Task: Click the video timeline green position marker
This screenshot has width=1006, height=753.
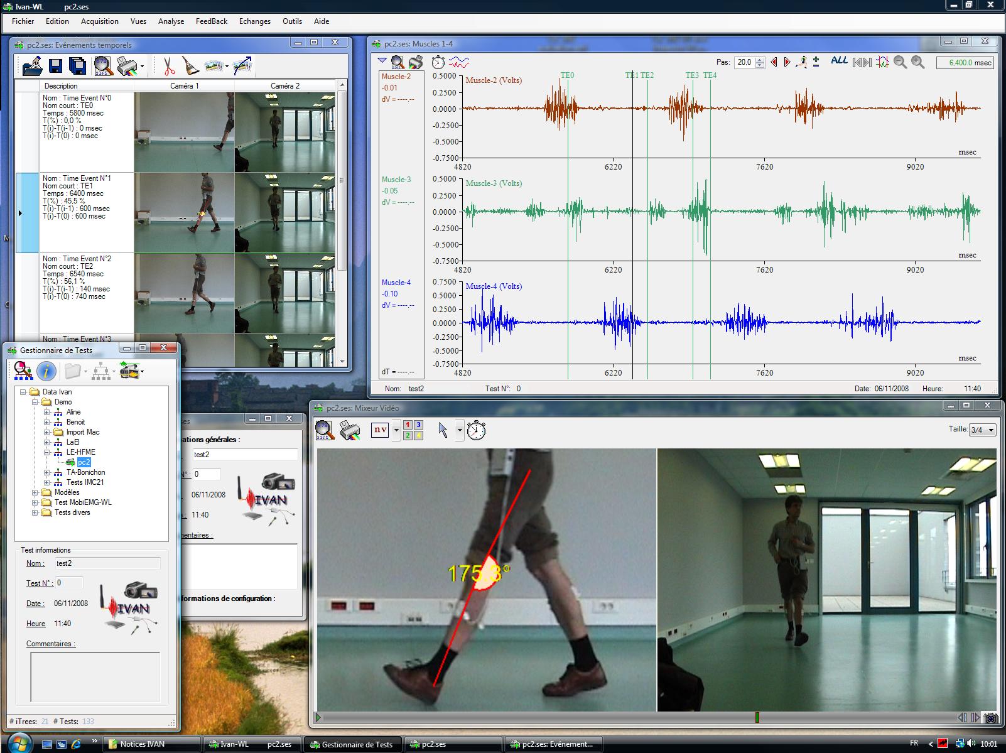Action: pos(757,717)
